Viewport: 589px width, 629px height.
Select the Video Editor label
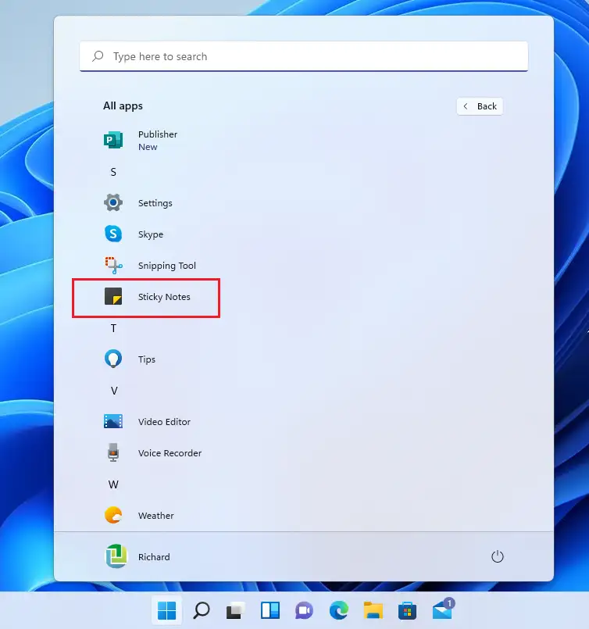pos(164,422)
